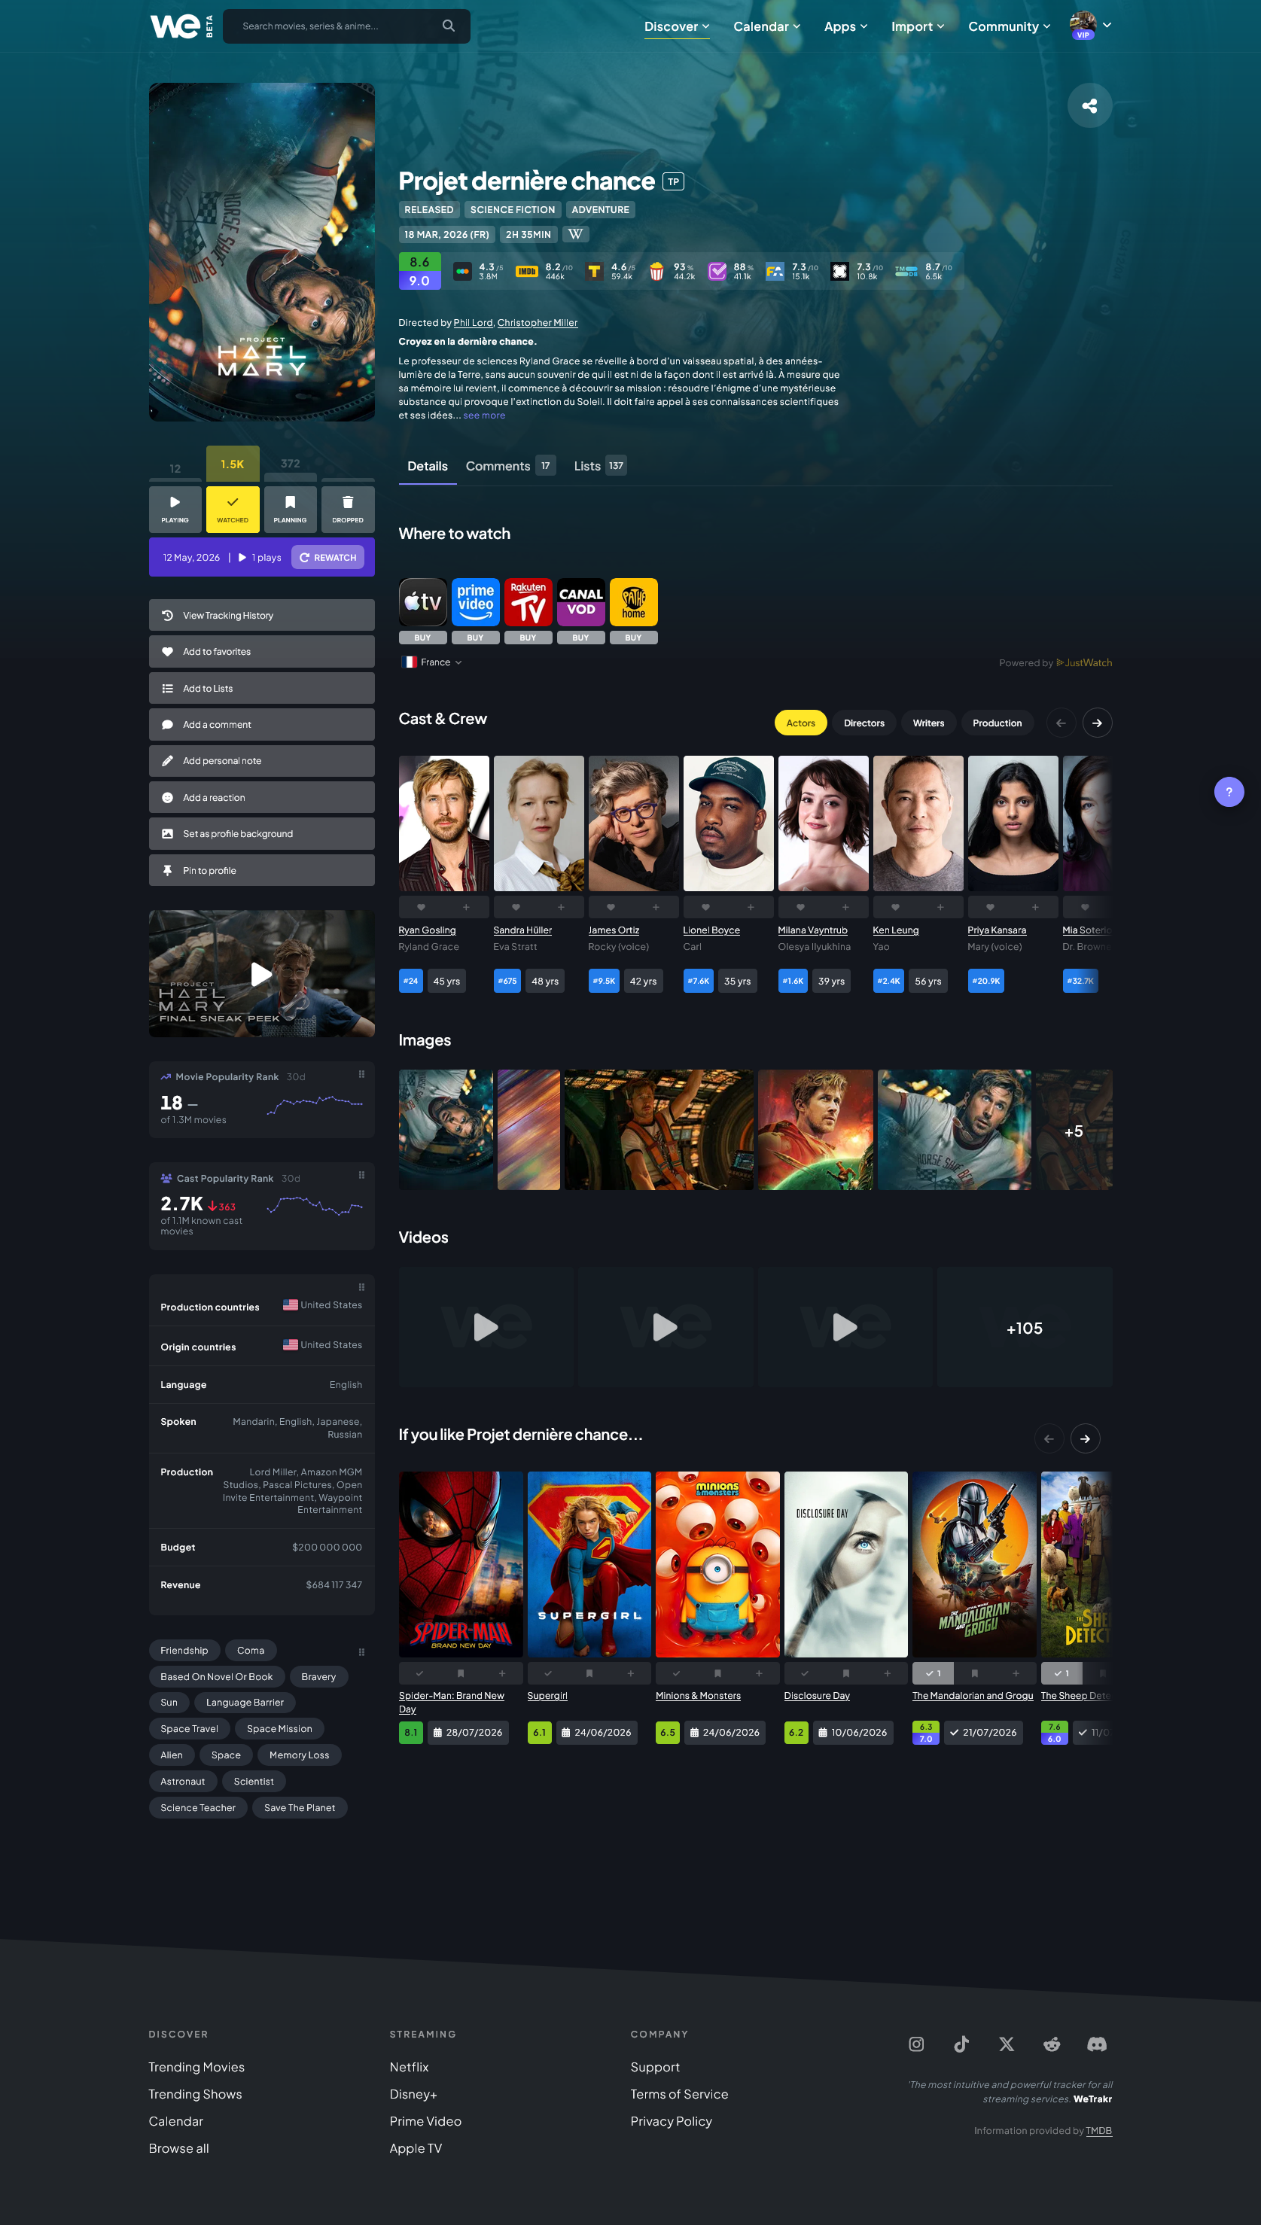Expand synopsis with see more
Screen dimensions: 1261x2225
(484, 415)
